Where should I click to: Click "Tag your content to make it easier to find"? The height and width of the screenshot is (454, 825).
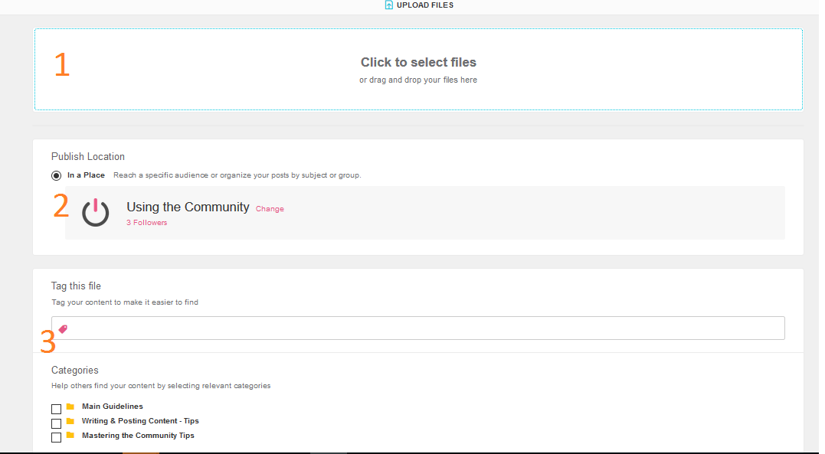click(x=125, y=302)
